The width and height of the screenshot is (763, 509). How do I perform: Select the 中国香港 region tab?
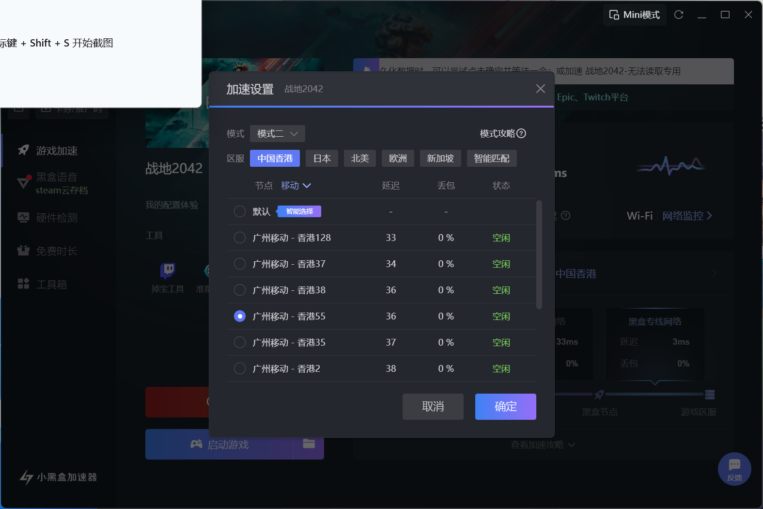coord(275,159)
